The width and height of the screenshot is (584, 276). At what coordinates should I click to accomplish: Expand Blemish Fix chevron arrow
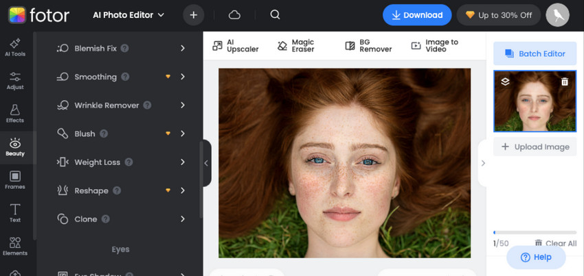click(183, 49)
